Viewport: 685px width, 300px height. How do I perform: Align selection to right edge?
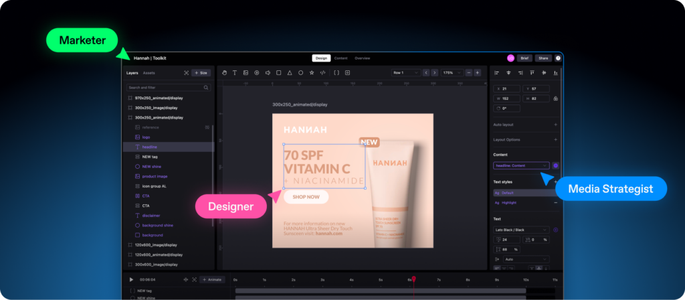520,72
